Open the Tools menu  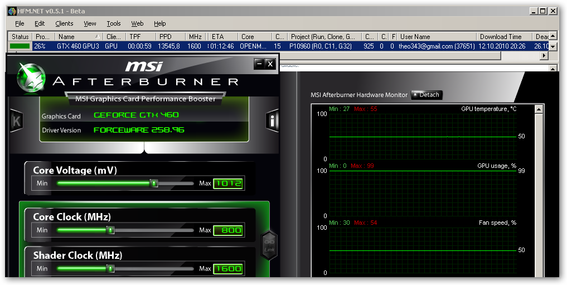coord(114,23)
